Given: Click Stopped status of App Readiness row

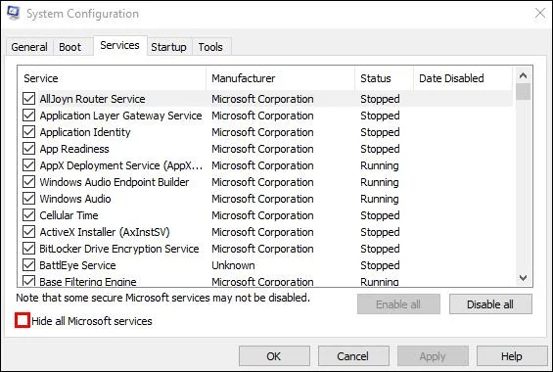Looking at the screenshot, I should click(x=380, y=149).
